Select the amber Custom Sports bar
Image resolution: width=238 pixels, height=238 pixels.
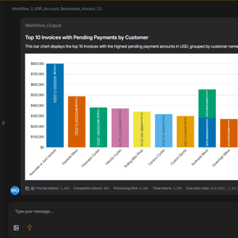tap(185, 131)
